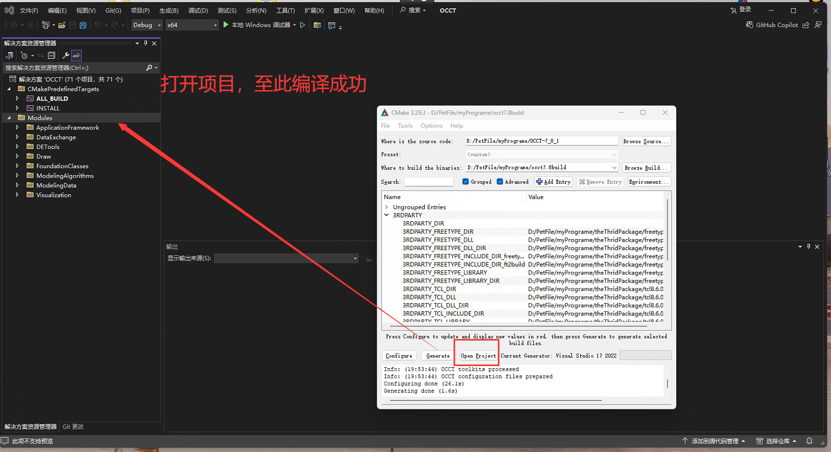Close the 输出 output panel
The width and height of the screenshot is (831, 452).
(817, 246)
